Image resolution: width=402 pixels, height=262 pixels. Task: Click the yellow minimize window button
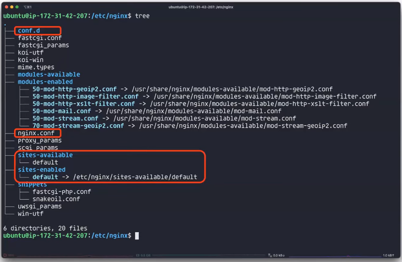tap(12, 7)
